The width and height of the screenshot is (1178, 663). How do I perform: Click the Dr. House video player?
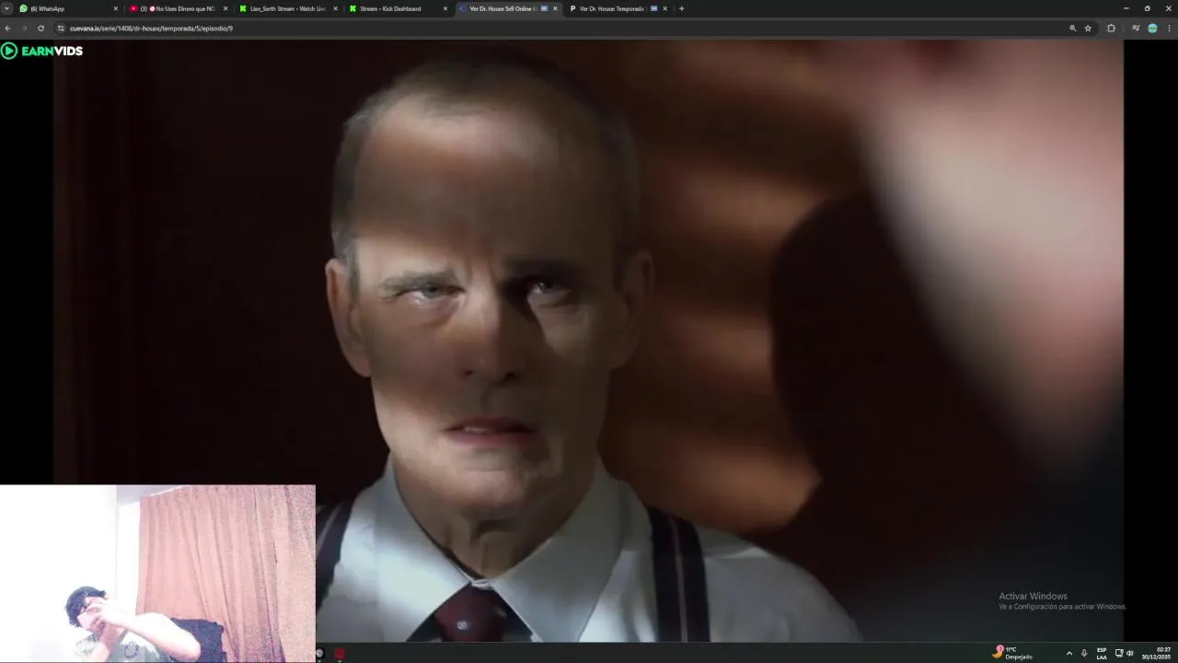pos(588,341)
